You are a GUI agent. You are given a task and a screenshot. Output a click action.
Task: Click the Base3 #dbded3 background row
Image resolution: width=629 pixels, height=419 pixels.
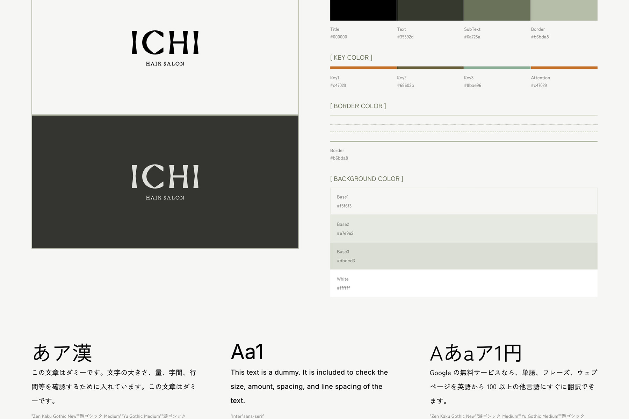click(464, 256)
